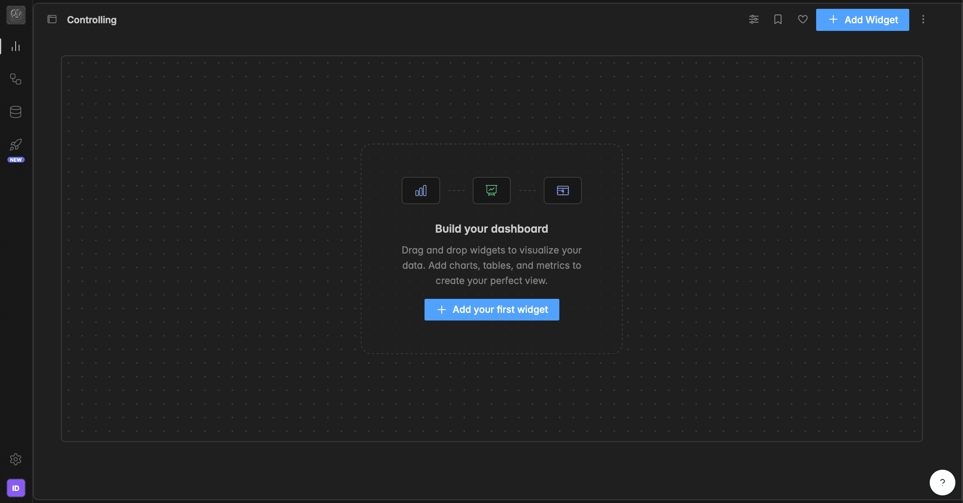963x503 pixels.
Task: Open settings gear in sidebar
Action: click(x=16, y=459)
